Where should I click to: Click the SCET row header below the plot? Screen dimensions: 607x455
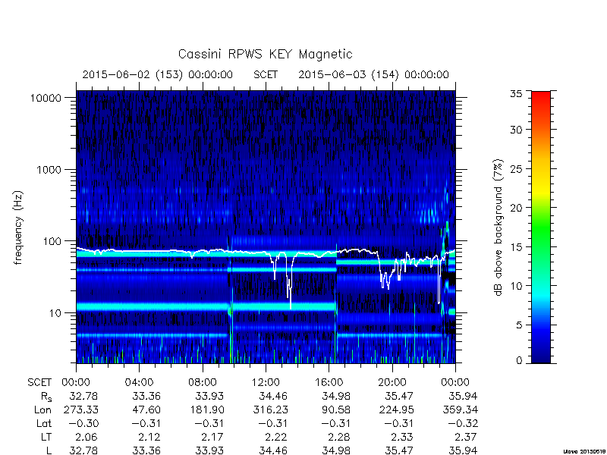[x=39, y=383]
